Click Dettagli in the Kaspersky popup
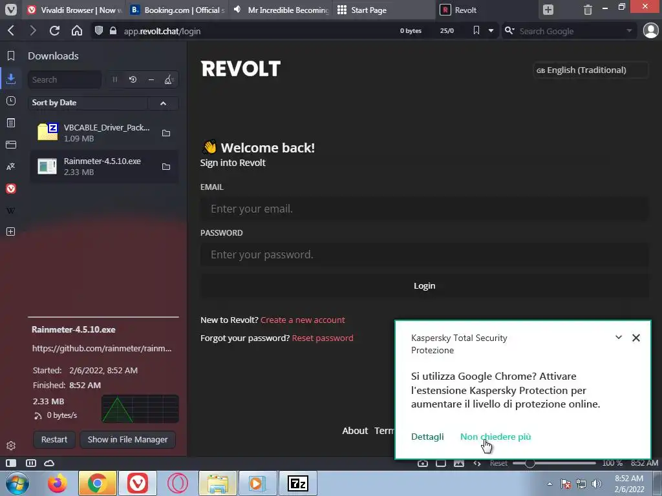Viewport: 662px width, 496px height. (427, 437)
